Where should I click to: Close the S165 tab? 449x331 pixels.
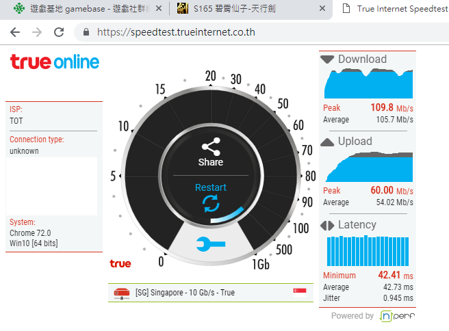tap(322, 9)
